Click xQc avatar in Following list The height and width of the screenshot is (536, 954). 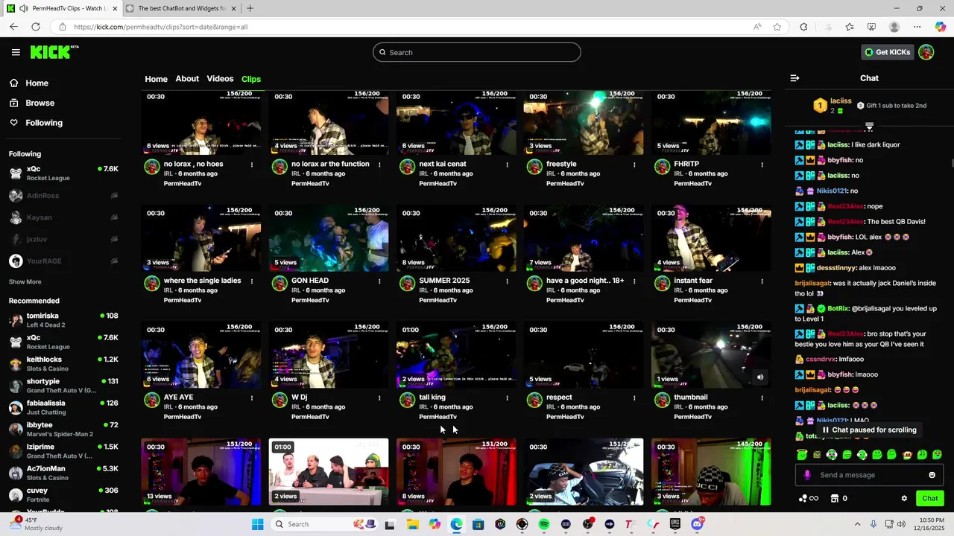click(16, 173)
